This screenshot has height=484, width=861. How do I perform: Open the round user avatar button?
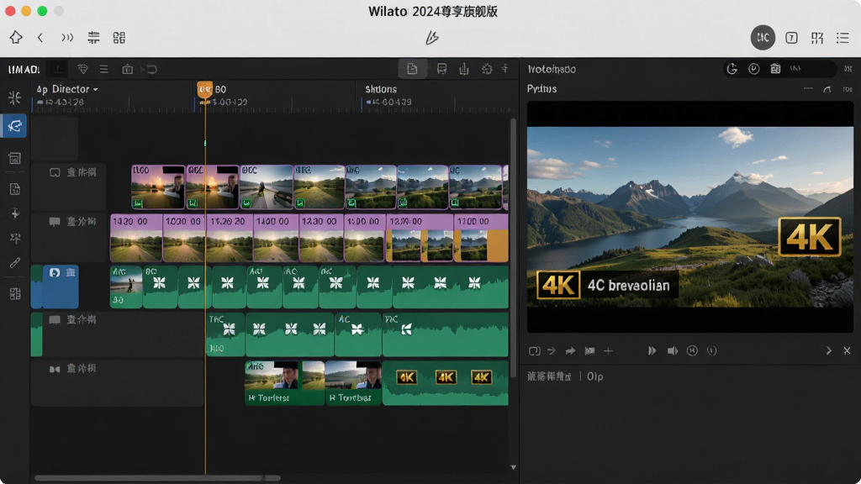[763, 37]
